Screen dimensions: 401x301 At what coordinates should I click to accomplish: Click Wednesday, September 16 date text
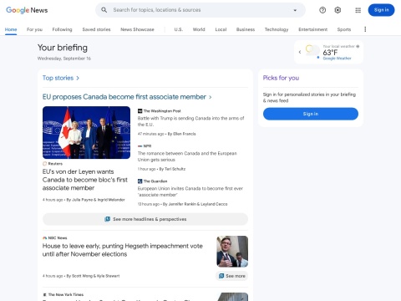[64, 59]
